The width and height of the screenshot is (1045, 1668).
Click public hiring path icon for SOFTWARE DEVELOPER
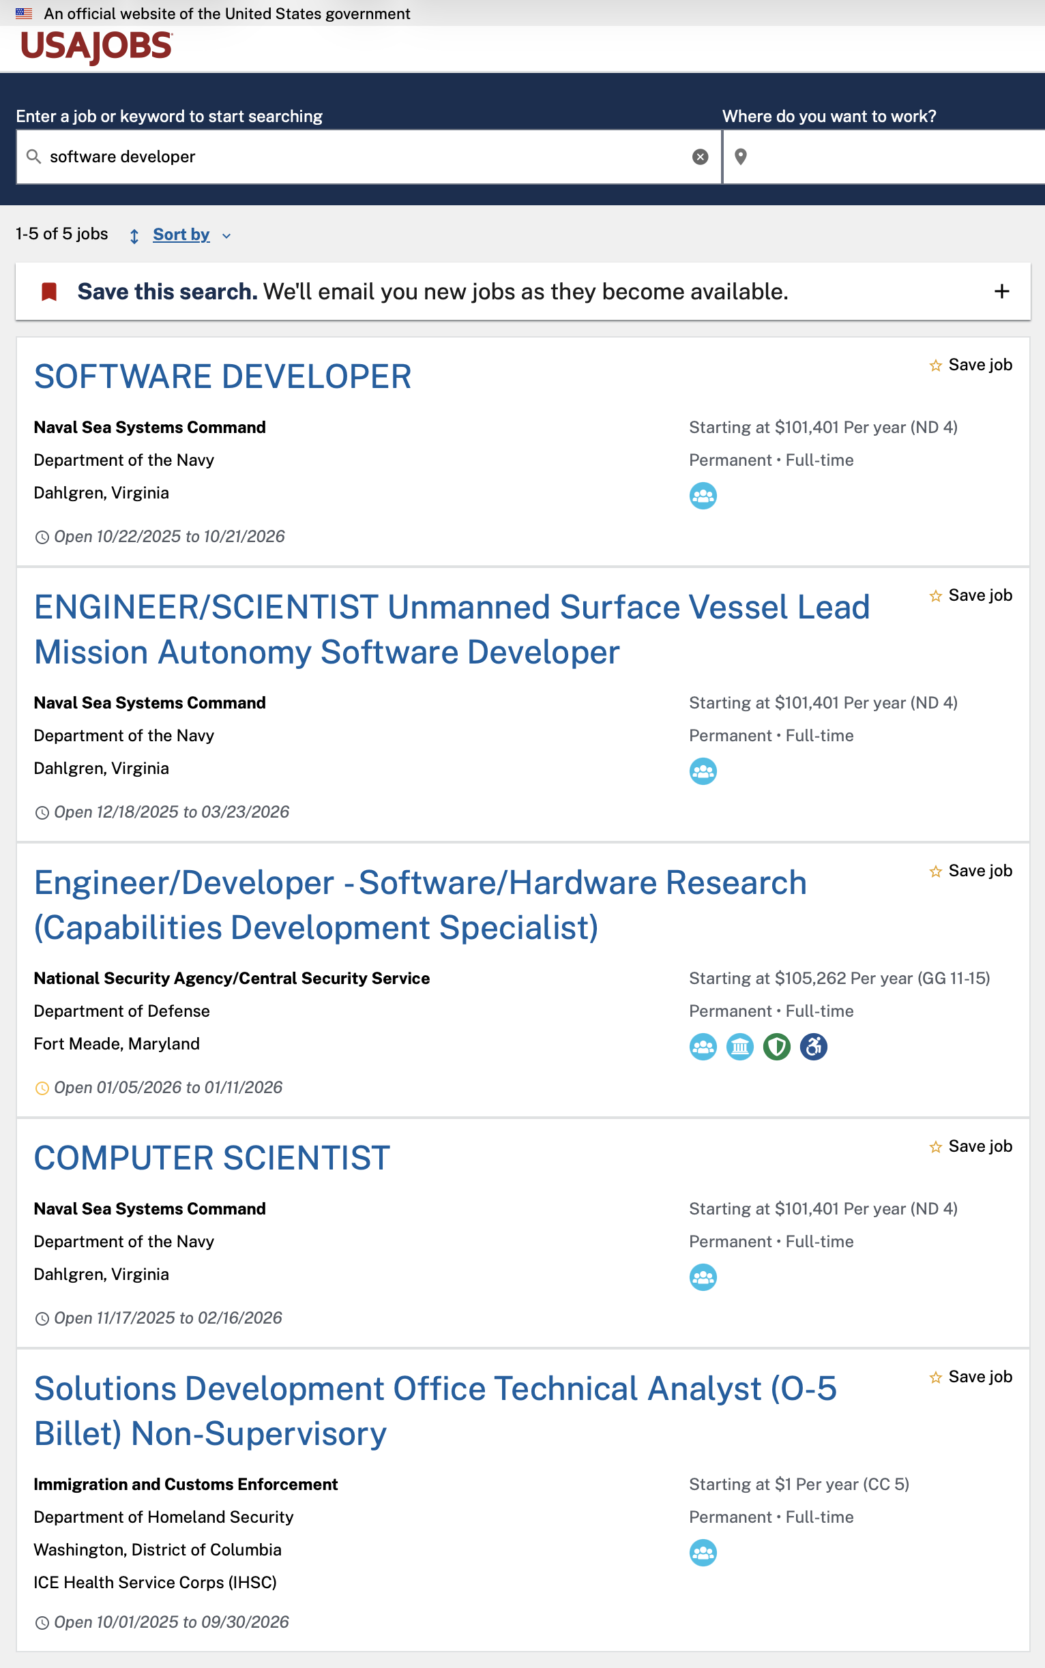click(x=703, y=496)
